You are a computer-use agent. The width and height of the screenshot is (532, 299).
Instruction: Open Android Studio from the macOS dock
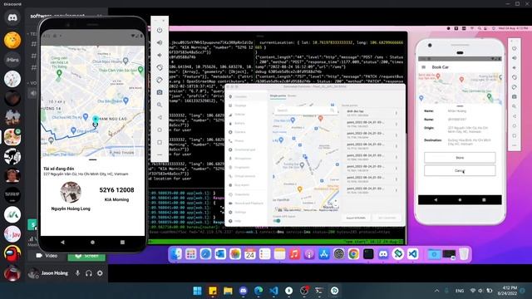(398, 254)
